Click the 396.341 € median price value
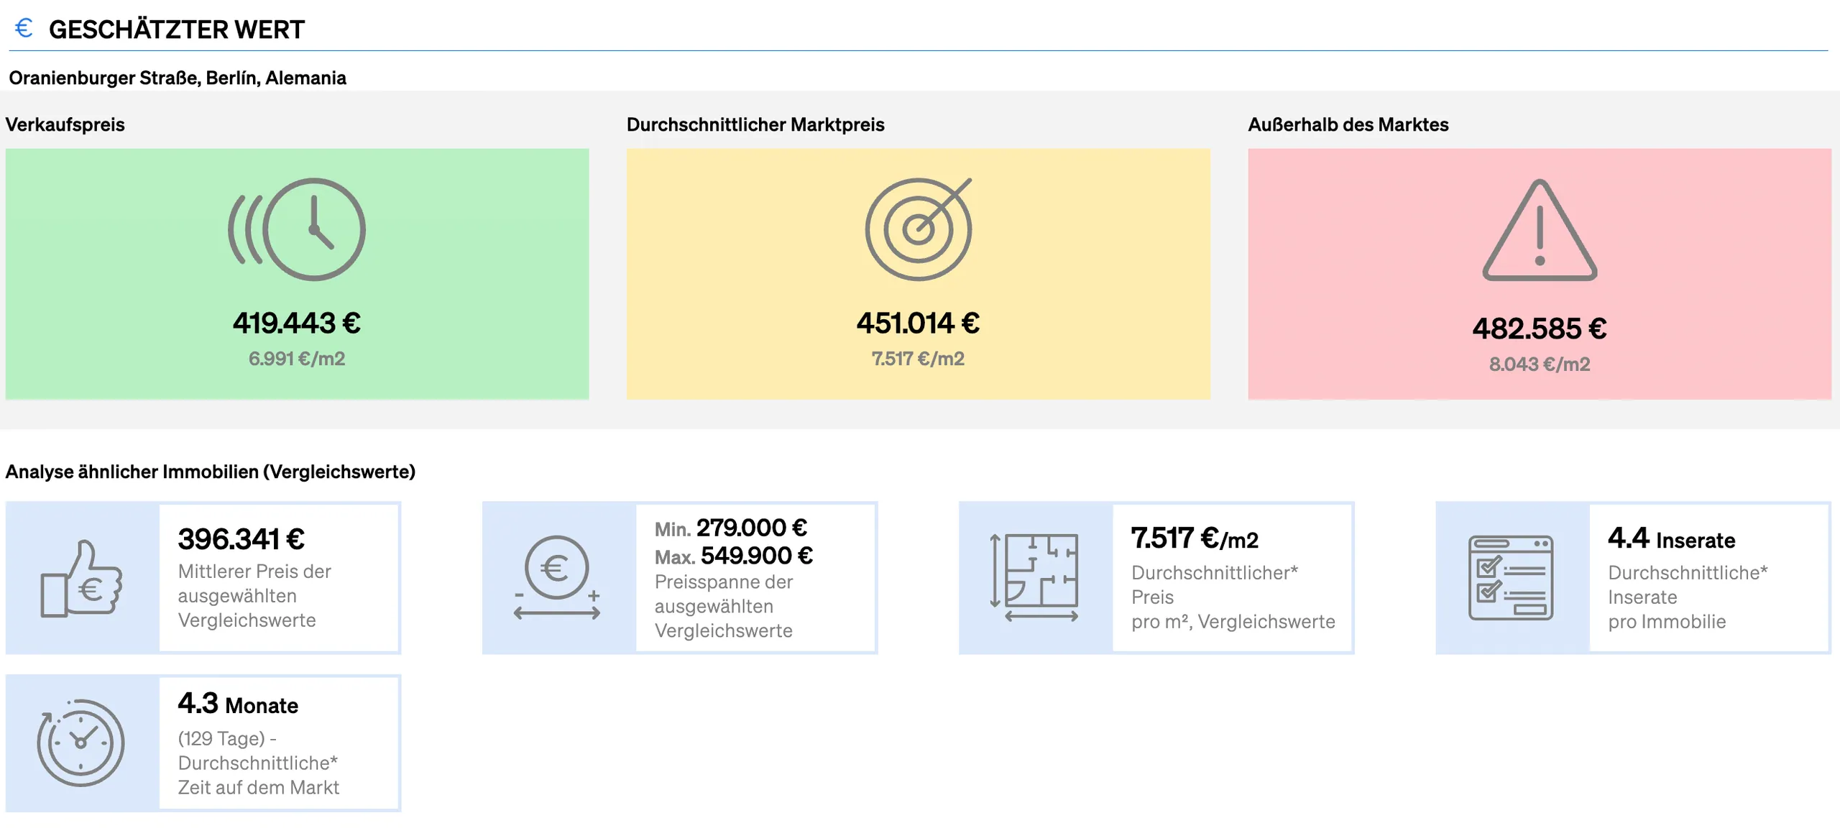The height and width of the screenshot is (831, 1840). (x=241, y=539)
